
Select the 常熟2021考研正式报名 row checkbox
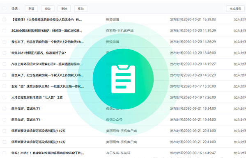pyautogui.click(x=5, y=53)
